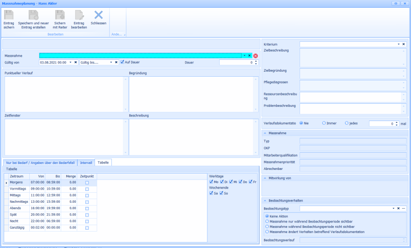Viewport: 411px width, 248px height.
Task: Select the Nie radio option
Action: coord(301,123)
